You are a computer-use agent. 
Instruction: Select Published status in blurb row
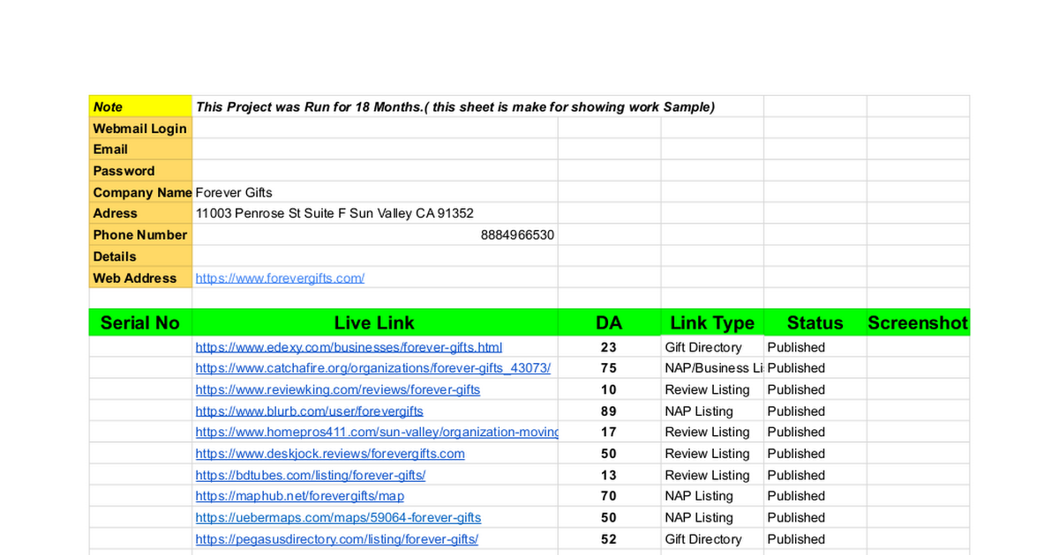(x=815, y=411)
